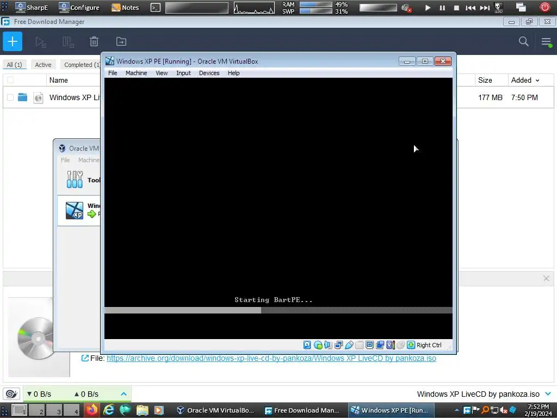Screen dimensions: 557x418
Task: Toggle snail speed mode icon
Action: coord(11,394)
